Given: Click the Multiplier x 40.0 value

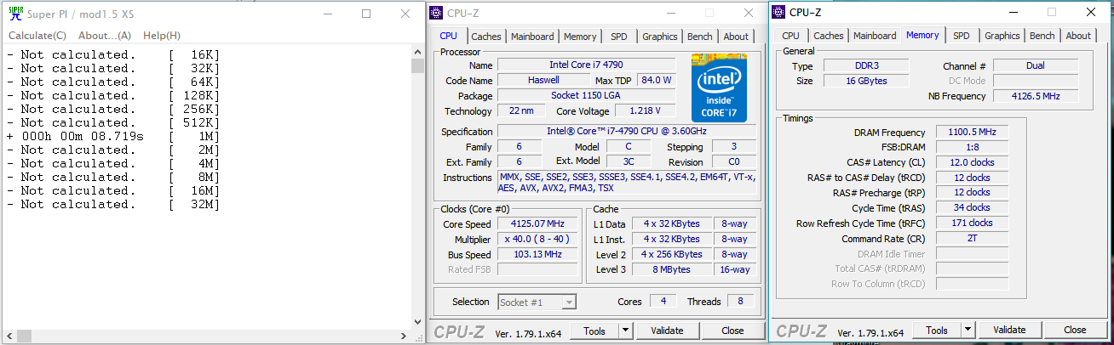Looking at the screenshot, I should coord(537,239).
